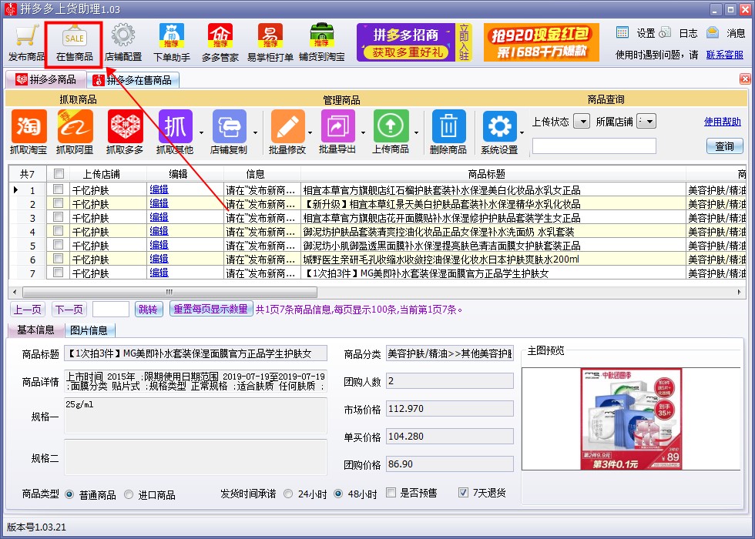
Task: Open the 拼多多招商 banner
Action: tap(414, 42)
